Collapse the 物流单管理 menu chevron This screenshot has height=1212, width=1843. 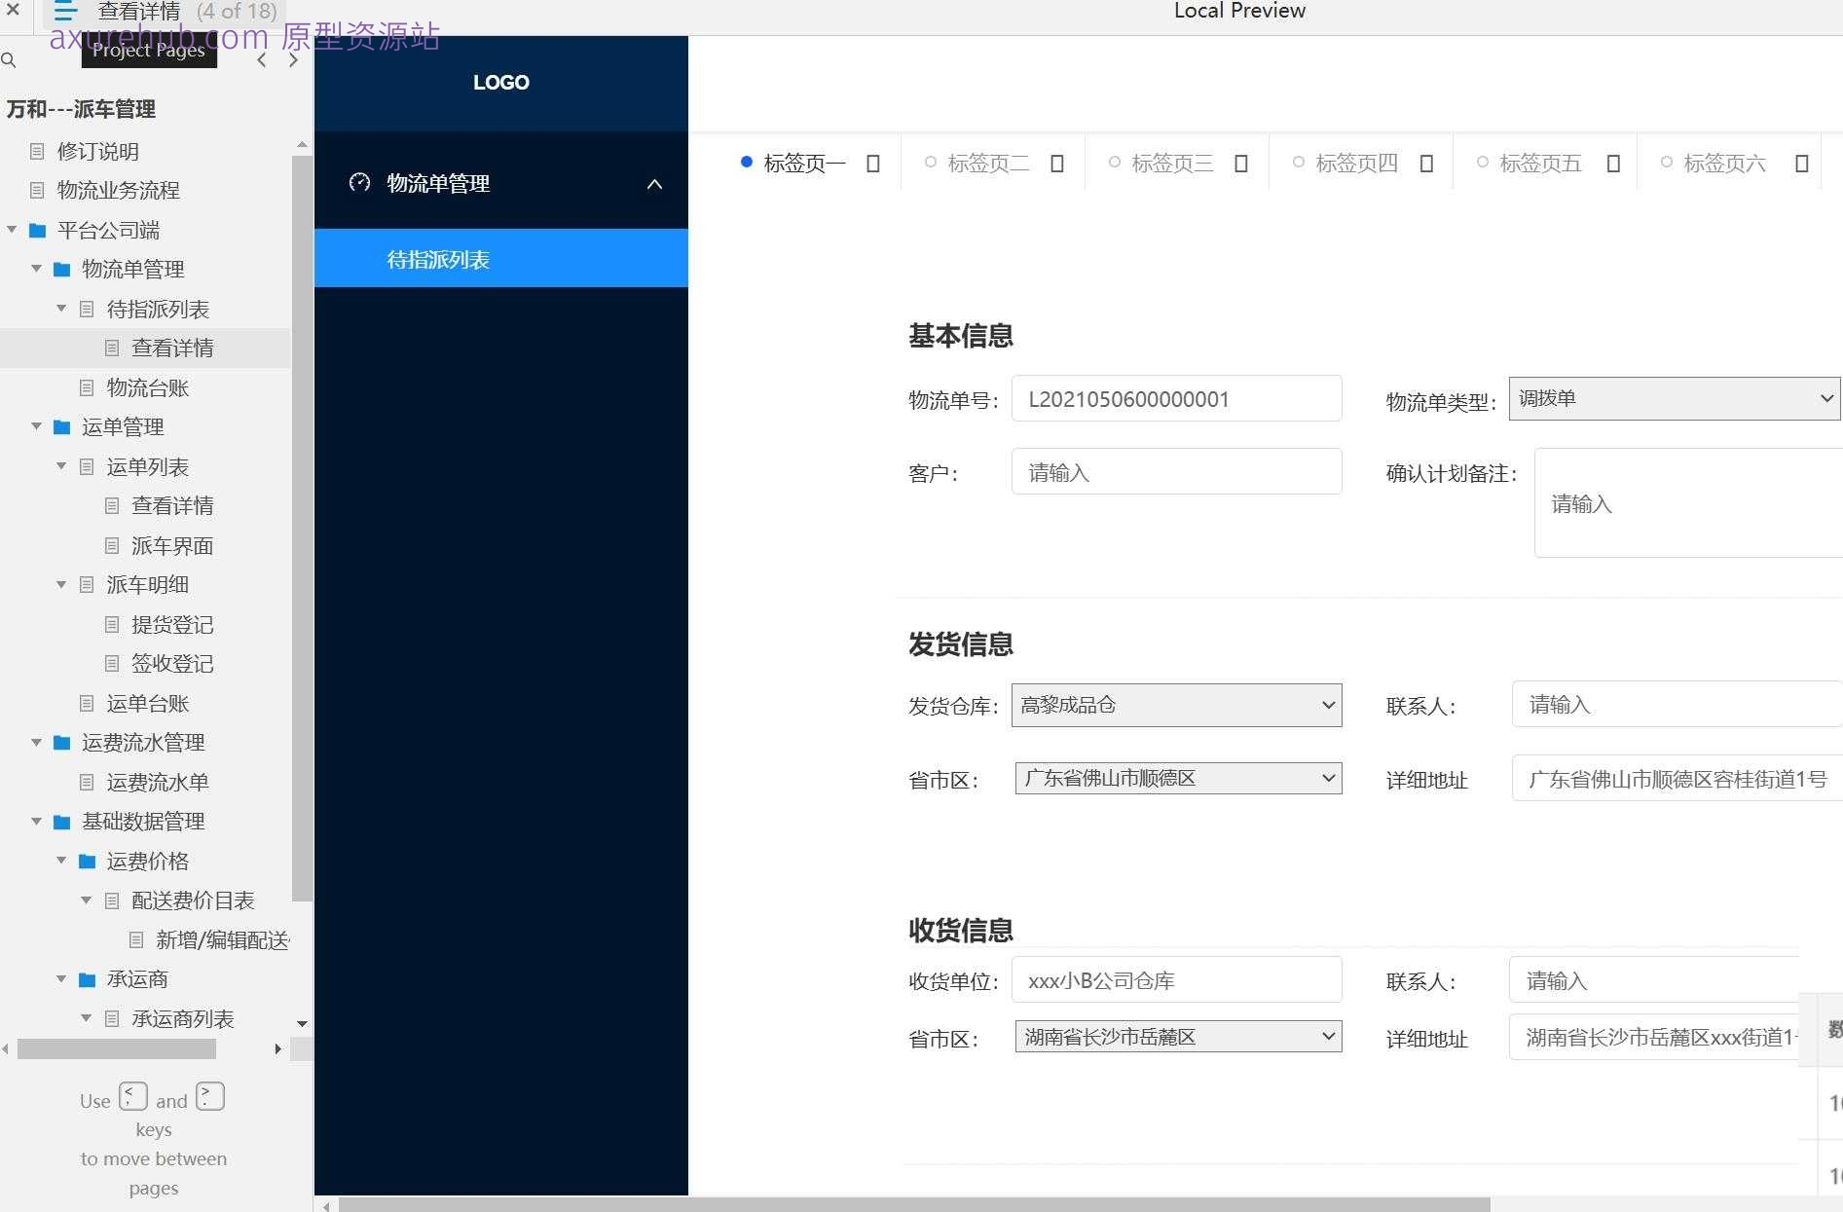(x=654, y=183)
